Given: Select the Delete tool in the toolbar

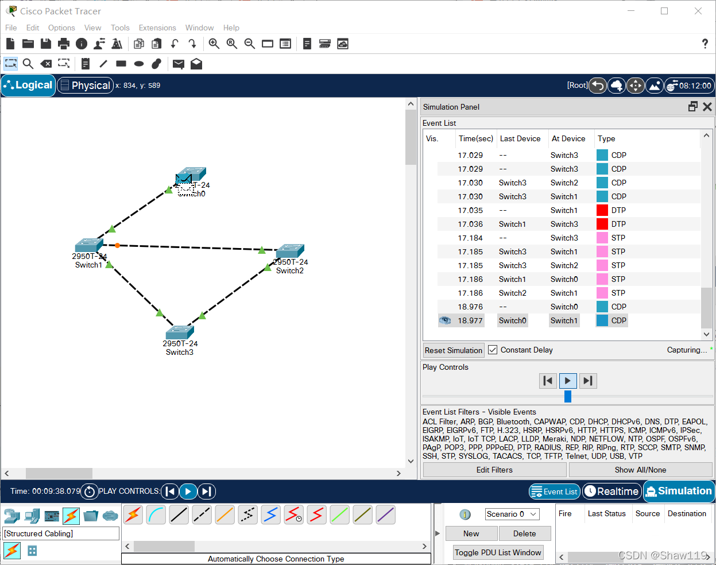Looking at the screenshot, I should point(46,64).
